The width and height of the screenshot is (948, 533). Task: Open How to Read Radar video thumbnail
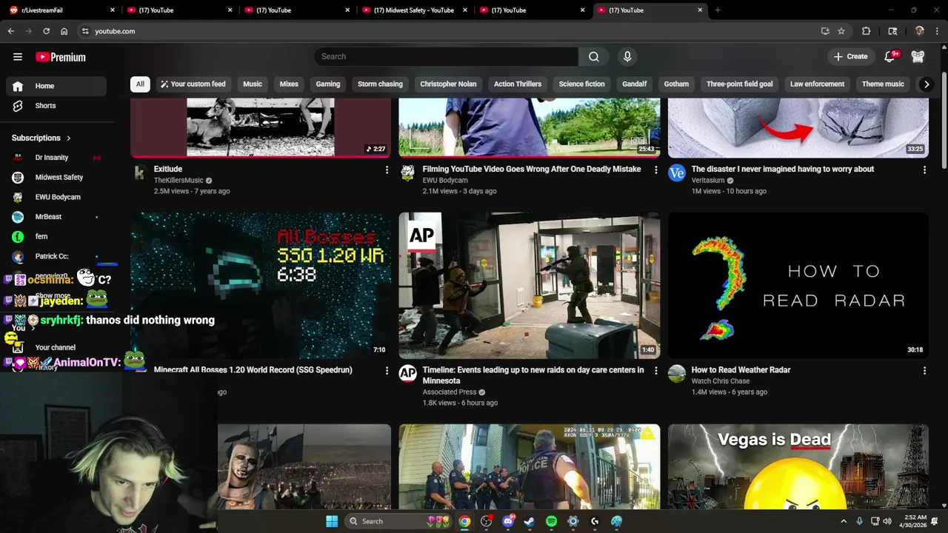coord(798,286)
